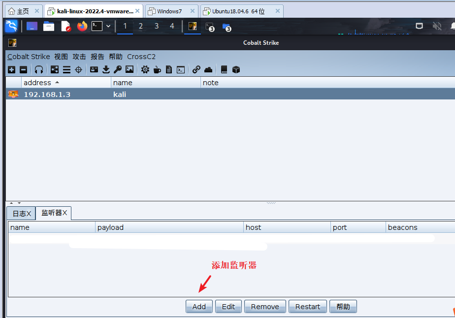This screenshot has height=318, width=455.
Task: Click the scripted web delivery console icon
Action: point(181,69)
